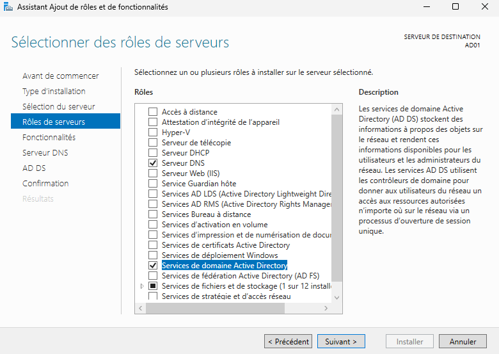Open the Fonctionnalités step
The height and width of the screenshot is (354, 499).
(49, 137)
